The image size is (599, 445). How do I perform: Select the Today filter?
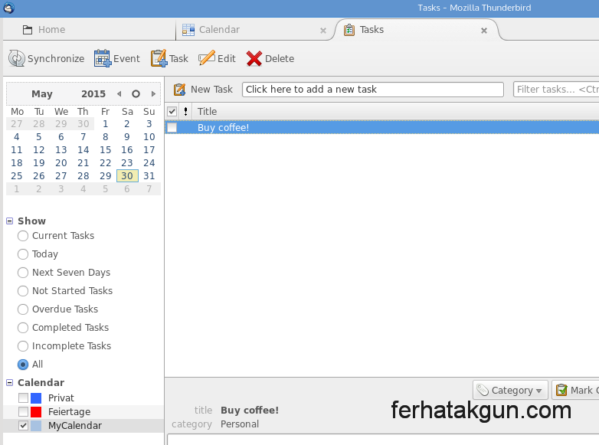click(x=23, y=254)
